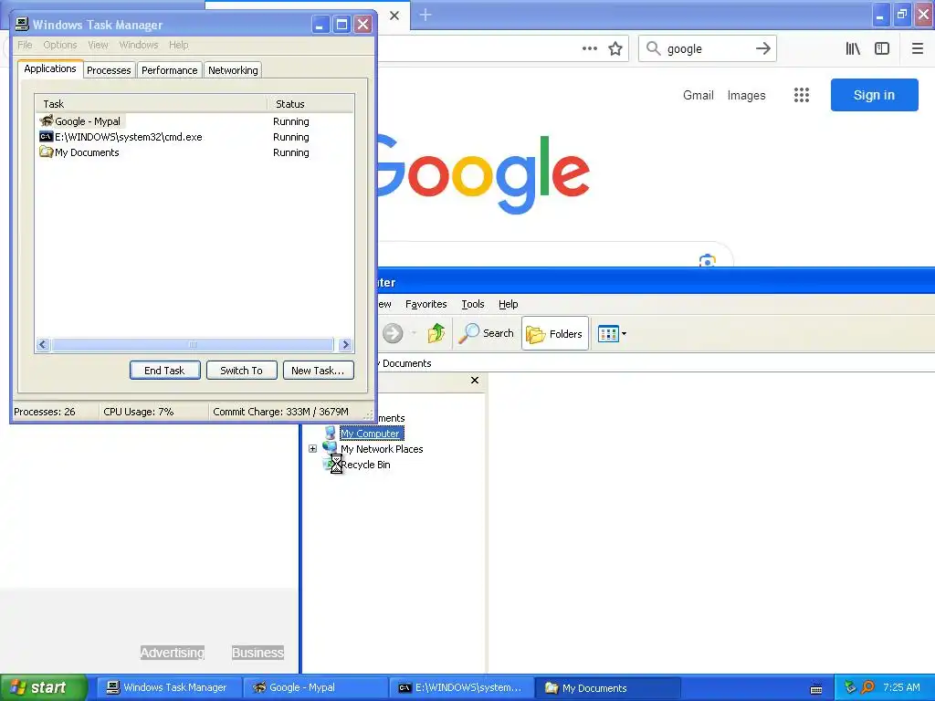This screenshot has height=701, width=935.
Task: Open the File menu in Task Manager
Action: 25,45
